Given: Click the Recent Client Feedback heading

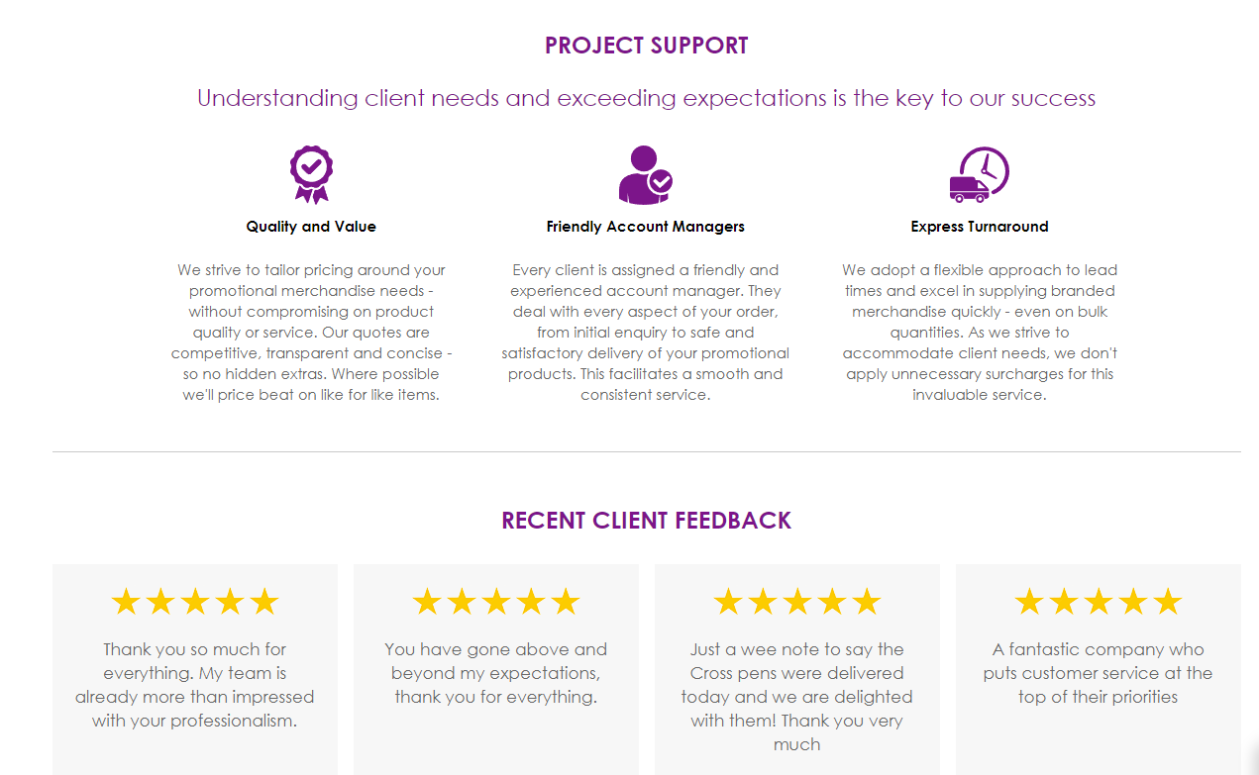Looking at the screenshot, I should click(x=647, y=521).
